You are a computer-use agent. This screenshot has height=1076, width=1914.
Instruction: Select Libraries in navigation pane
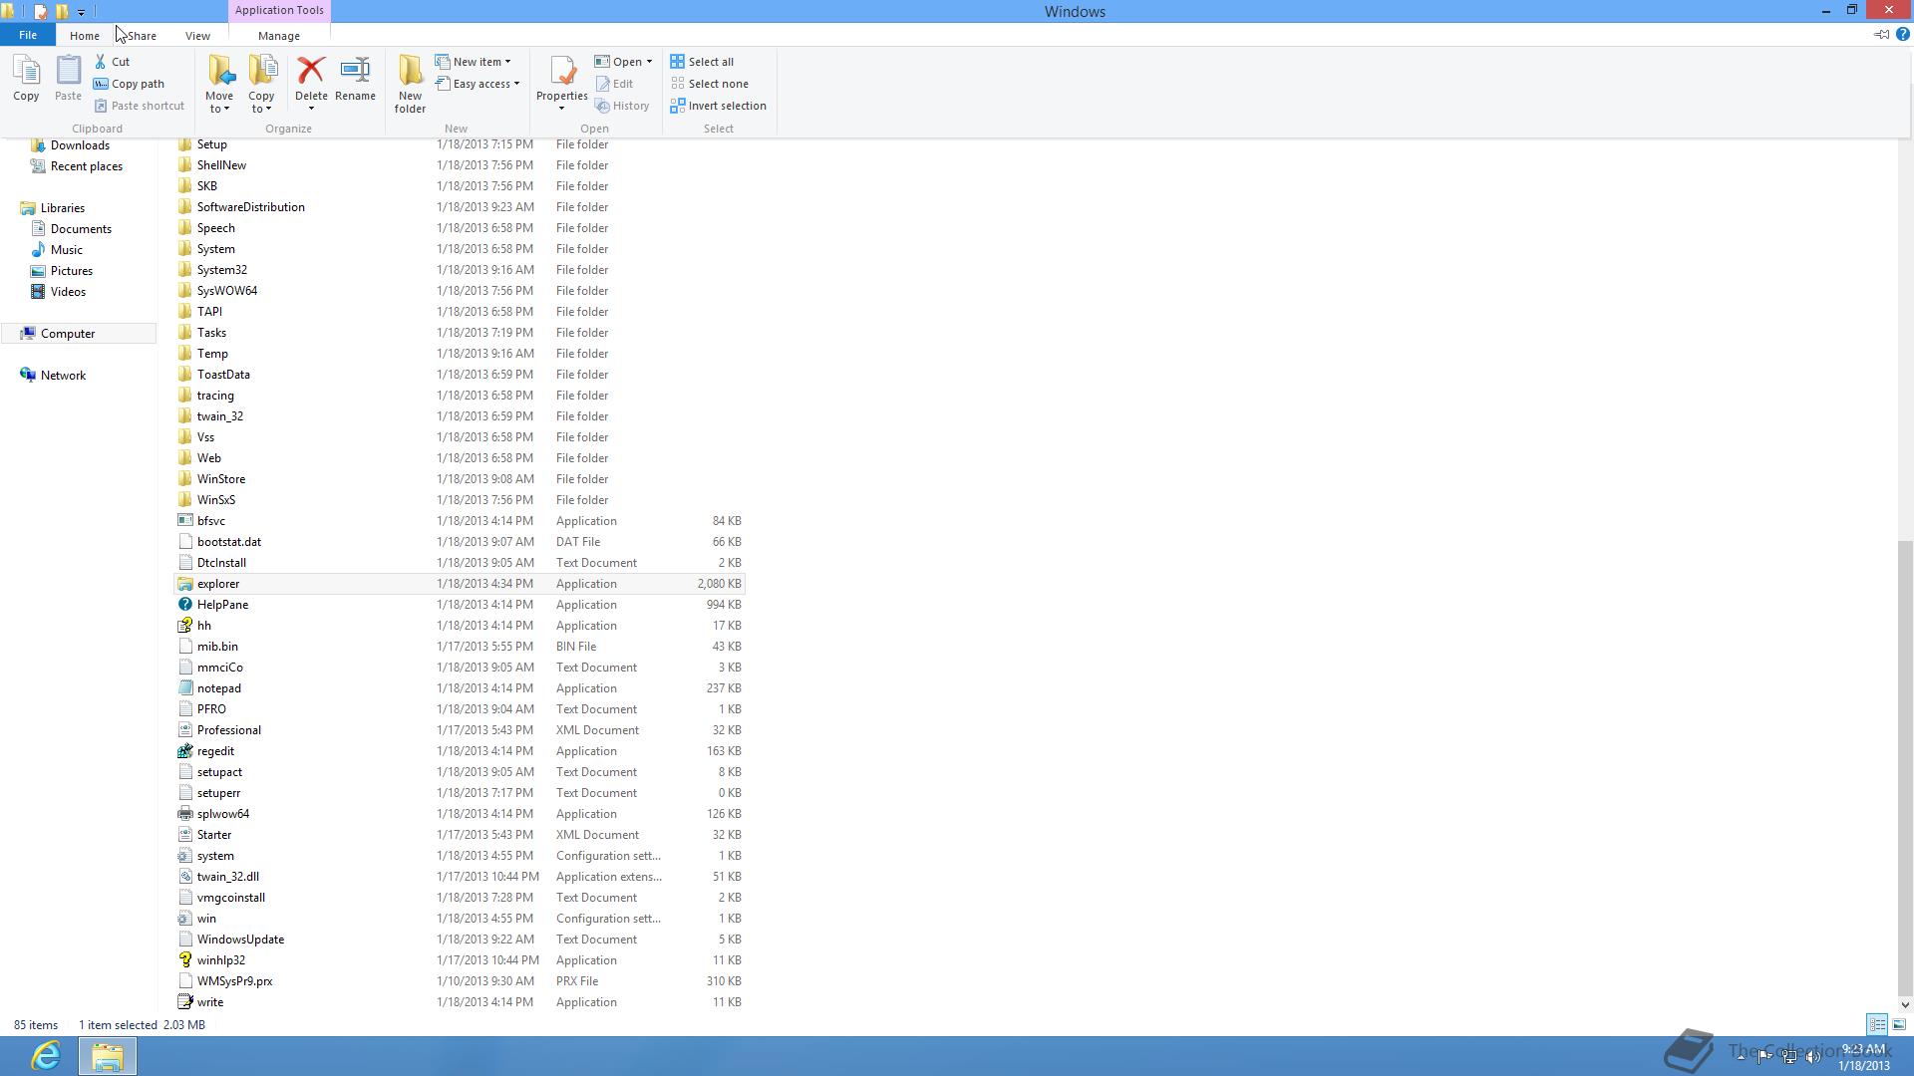click(63, 208)
